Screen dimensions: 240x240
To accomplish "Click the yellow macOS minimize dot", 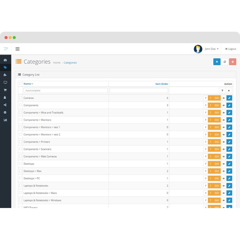I will [x=10, y=38].
